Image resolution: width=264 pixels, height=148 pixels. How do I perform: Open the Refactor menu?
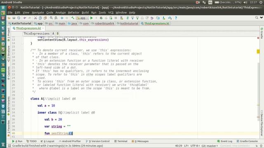pyautogui.click(x=73, y=13)
